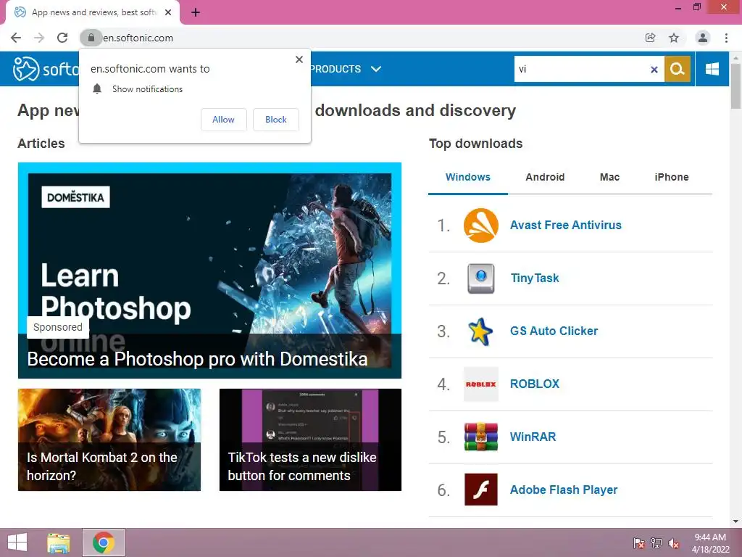
Task: Open the Domestika Photoshop sponsored article
Action: (x=209, y=271)
